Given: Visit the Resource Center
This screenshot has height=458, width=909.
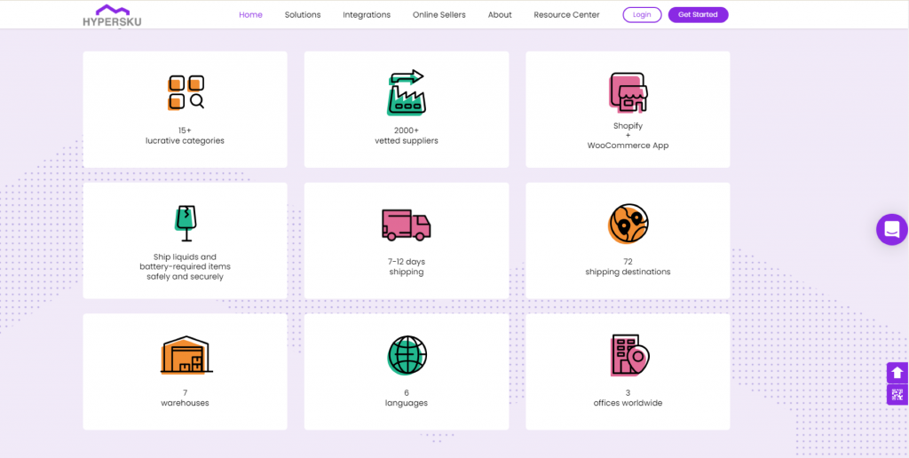Looking at the screenshot, I should pyautogui.click(x=566, y=15).
